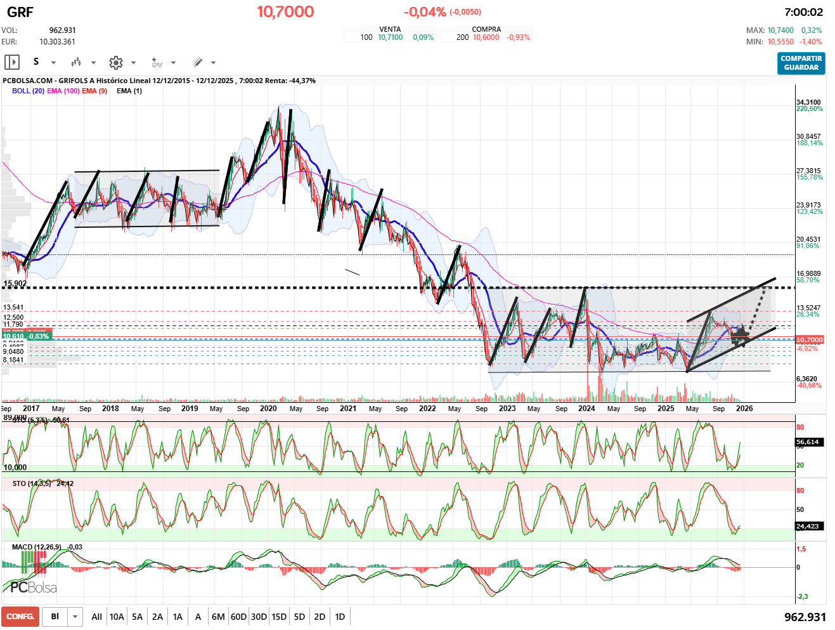Select the 1D time range
835x630 pixels.
click(340, 617)
